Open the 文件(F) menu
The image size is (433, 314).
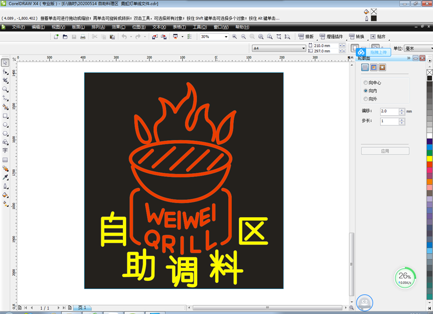(x=18, y=27)
